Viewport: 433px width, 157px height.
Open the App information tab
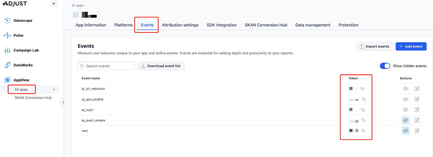click(91, 25)
